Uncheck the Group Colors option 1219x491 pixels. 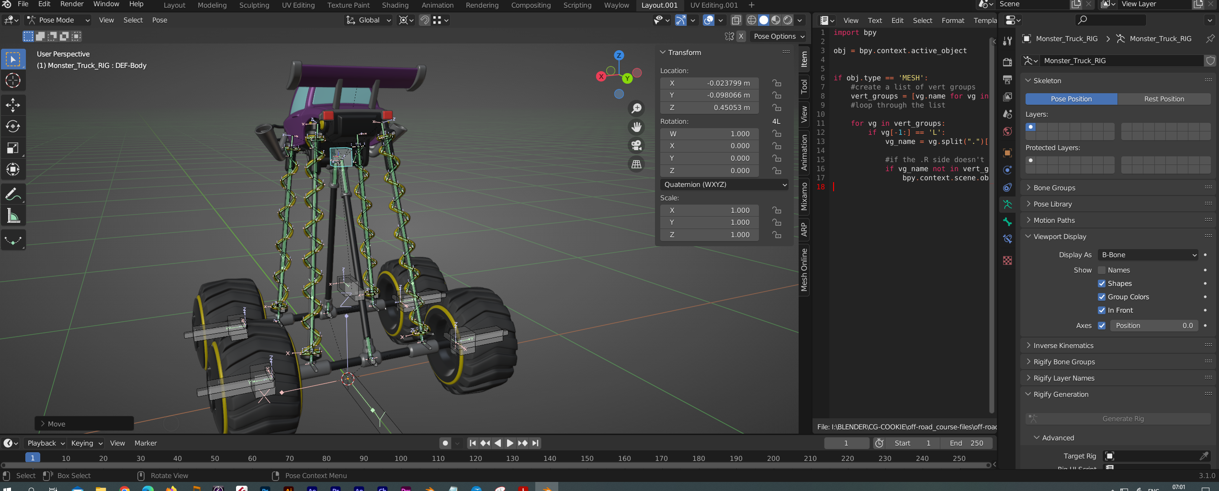(1102, 297)
